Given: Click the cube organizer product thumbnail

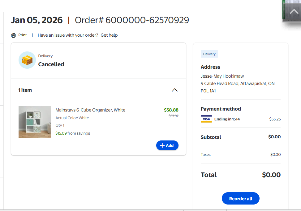Looking at the screenshot, I should [x=35, y=122].
